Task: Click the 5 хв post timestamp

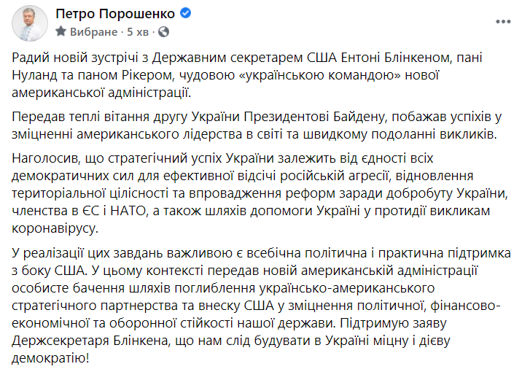Action: click(138, 32)
